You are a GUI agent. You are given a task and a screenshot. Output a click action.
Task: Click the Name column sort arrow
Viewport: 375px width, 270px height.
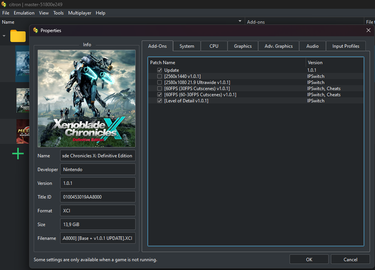point(240,21)
